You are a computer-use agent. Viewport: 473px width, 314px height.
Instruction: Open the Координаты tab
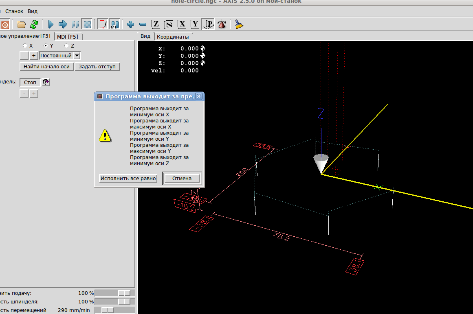[x=173, y=37]
